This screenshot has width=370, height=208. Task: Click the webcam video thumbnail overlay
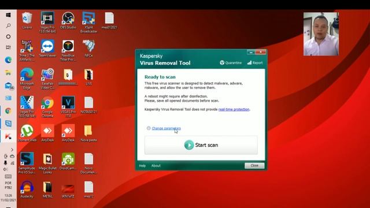[321, 34]
